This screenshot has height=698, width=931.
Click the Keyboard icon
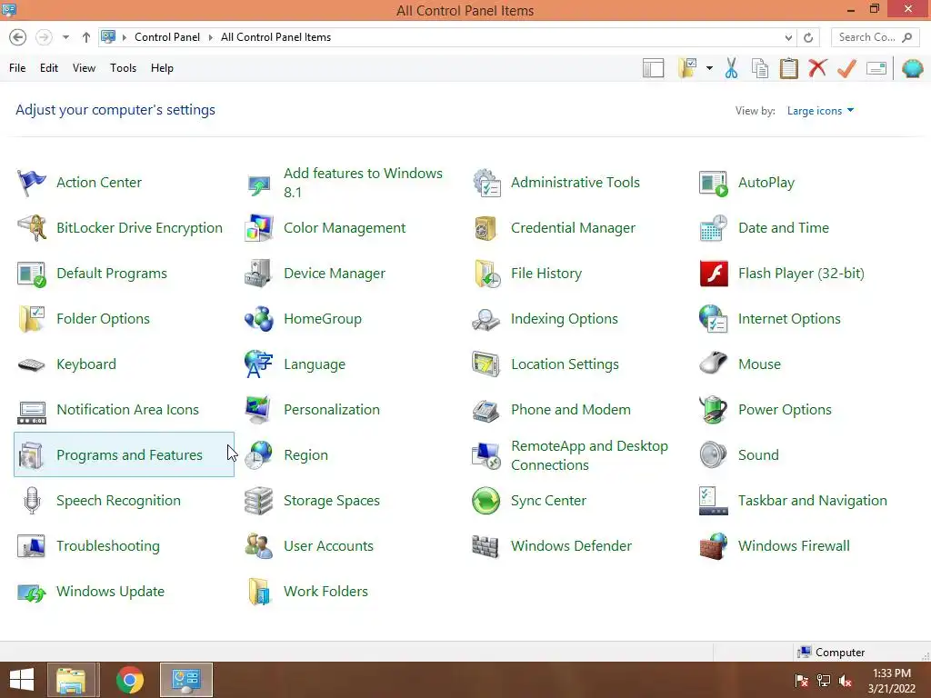32,364
